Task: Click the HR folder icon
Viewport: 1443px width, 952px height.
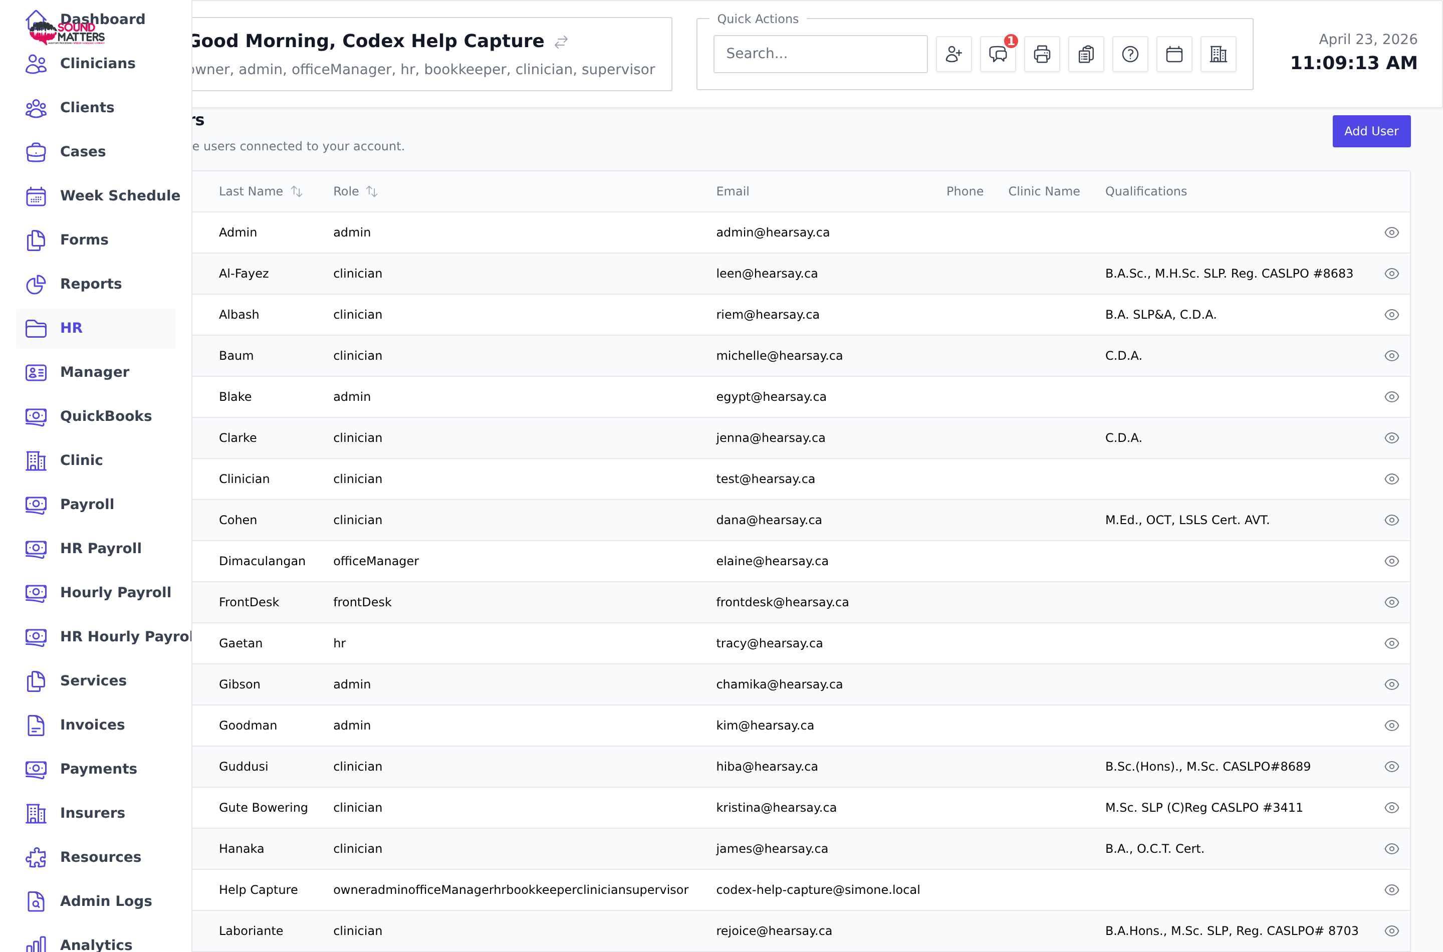Action: 36,329
